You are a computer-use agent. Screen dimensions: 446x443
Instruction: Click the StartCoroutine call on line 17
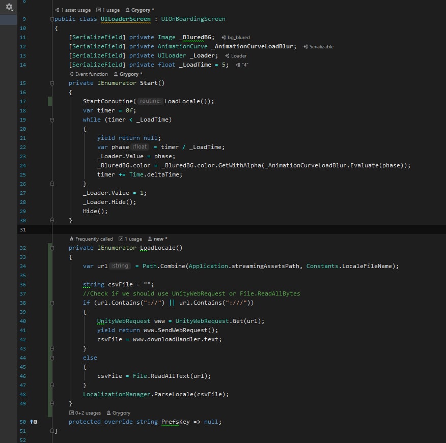tap(108, 101)
